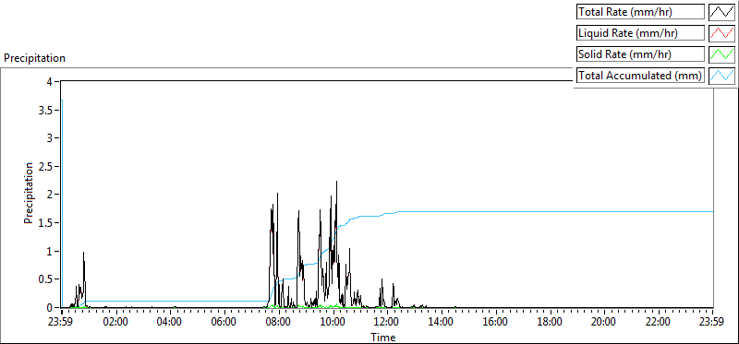739x344 pixels.
Task: Click the y-axis value 3.5
Action: click(44, 110)
